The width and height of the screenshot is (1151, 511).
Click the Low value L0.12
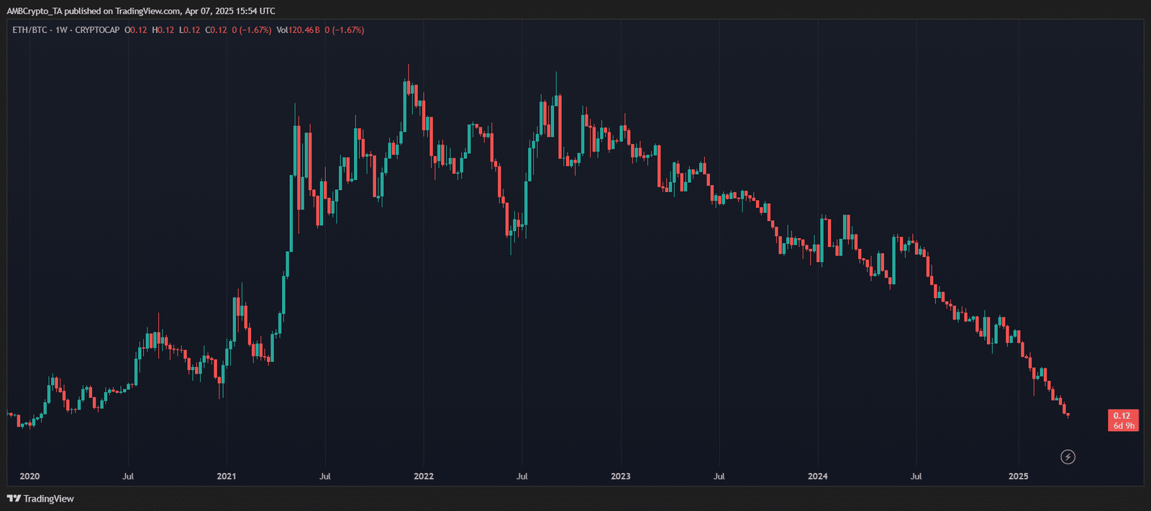[189, 30]
